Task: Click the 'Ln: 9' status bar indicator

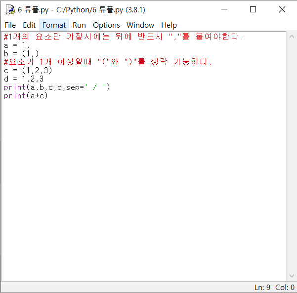Action: pyautogui.click(x=262, y=288)
